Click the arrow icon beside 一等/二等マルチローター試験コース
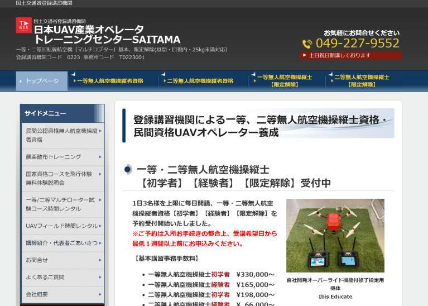 [100, 200]
